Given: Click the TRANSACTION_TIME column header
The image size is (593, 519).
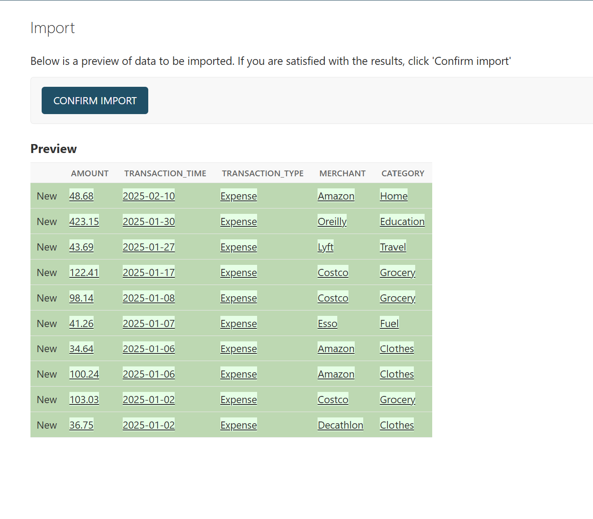Looking at the screenshot, I should (x=165, y=174).
